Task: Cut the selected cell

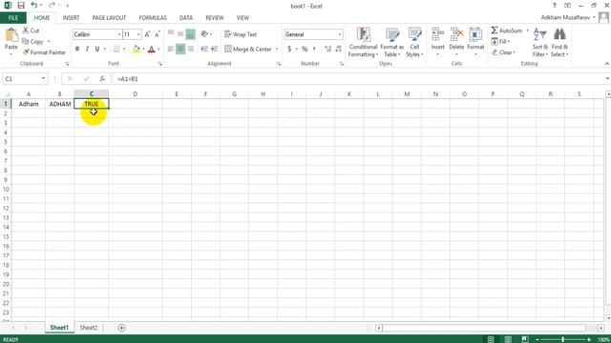Action: (x=31, y=30)
